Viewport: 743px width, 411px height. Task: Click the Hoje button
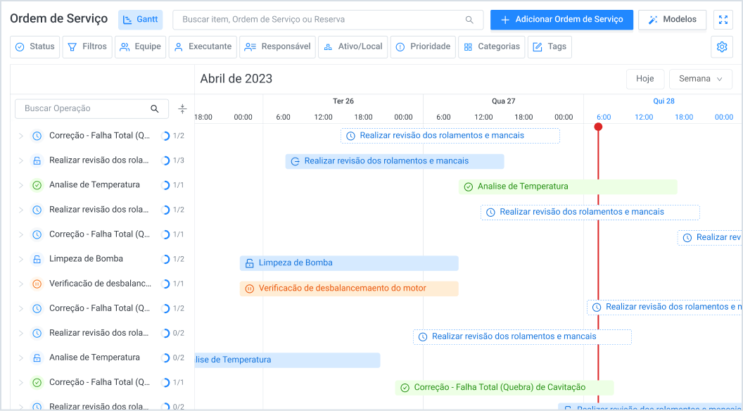pos(644,79)
